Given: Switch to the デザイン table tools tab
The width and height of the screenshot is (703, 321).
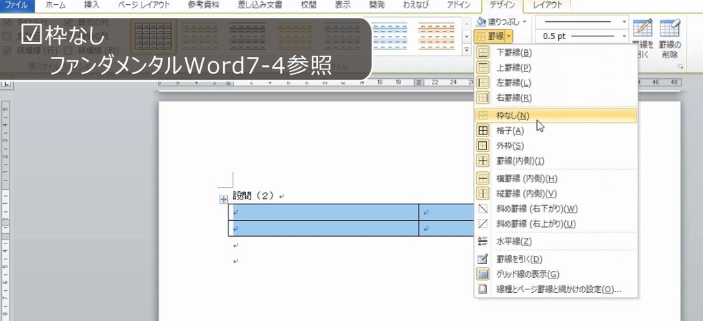Looking at the screenshot, I should pyautogui.click(x=503, y=5).
